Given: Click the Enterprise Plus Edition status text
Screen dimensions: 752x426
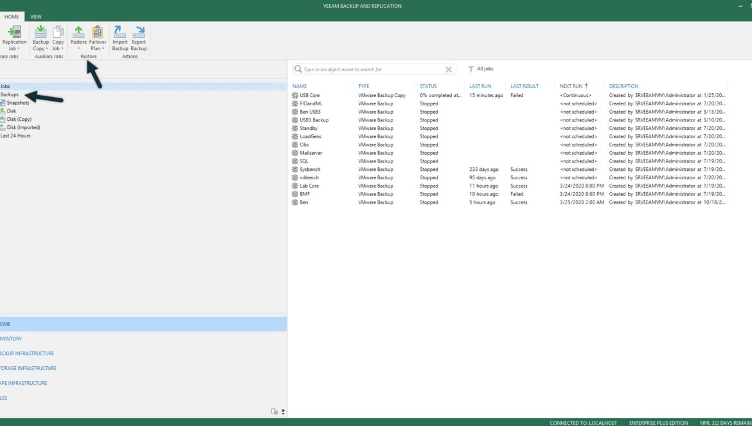Looking at the screenshot, I should [x=658, y=423].
